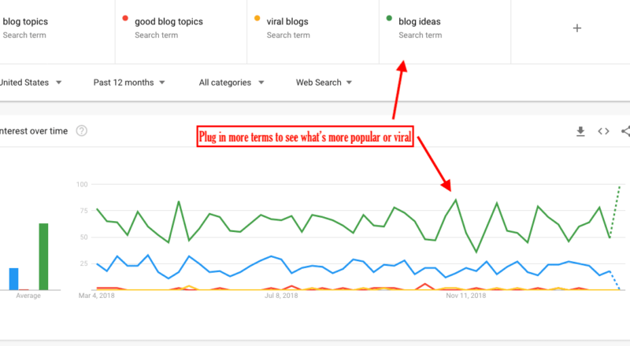Download the interest over time chart
This screenshot has height=346, width=630.
pos(580,131)
